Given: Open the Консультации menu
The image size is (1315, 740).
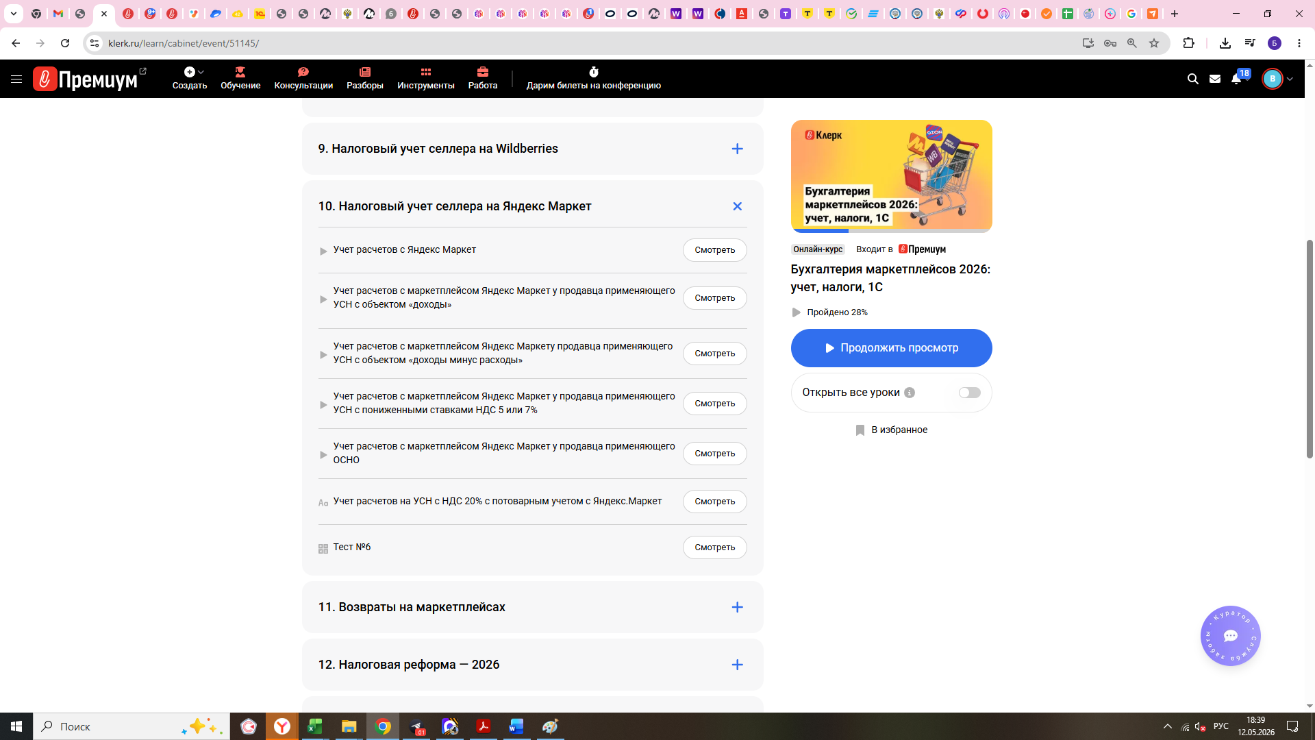Looking at the screenshot, I should (303, 78).
